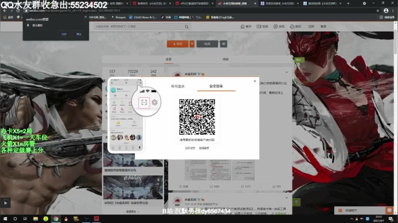Image resolution: width=398 pixels, height=223 pixels.
Task: Click the Chrome icon on the taskbar
Action: tap(56, 219)
